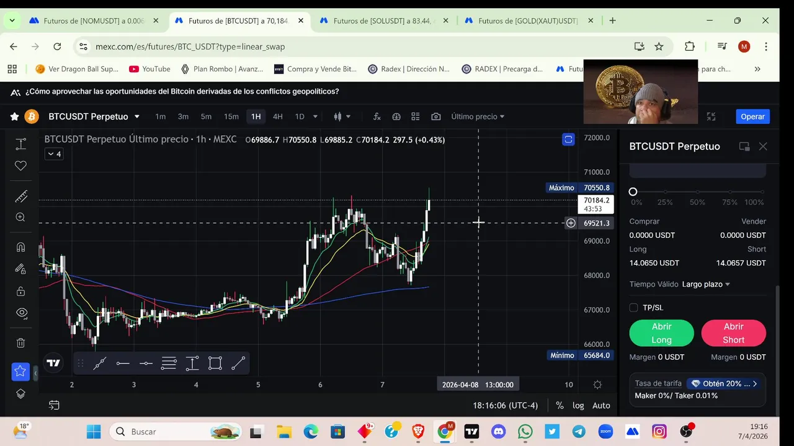Viewport: 794px width, 446px height.
Task: Click the browser address bar URL
Action: [190, 46]
